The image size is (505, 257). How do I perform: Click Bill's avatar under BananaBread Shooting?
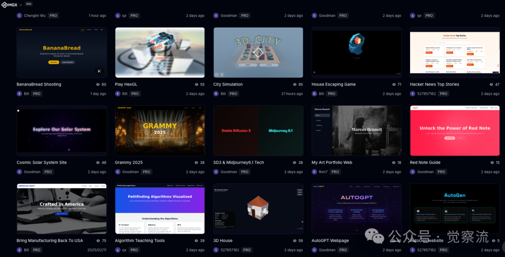coord(19,93)
